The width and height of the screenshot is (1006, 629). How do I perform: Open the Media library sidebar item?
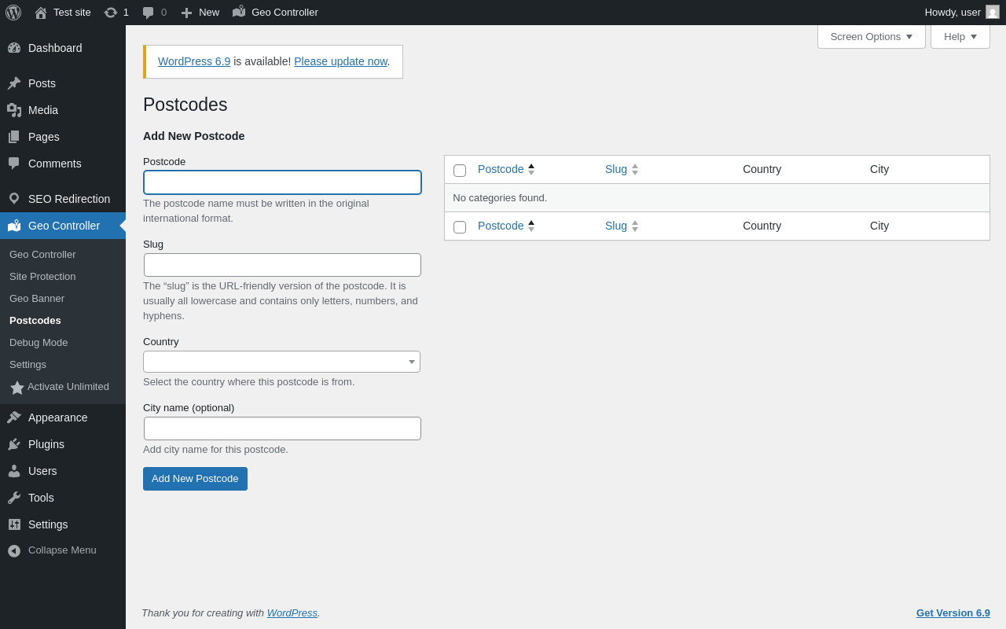[x=43, y=110]
